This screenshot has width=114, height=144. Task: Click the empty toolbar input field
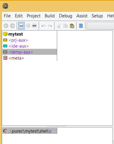100,26
